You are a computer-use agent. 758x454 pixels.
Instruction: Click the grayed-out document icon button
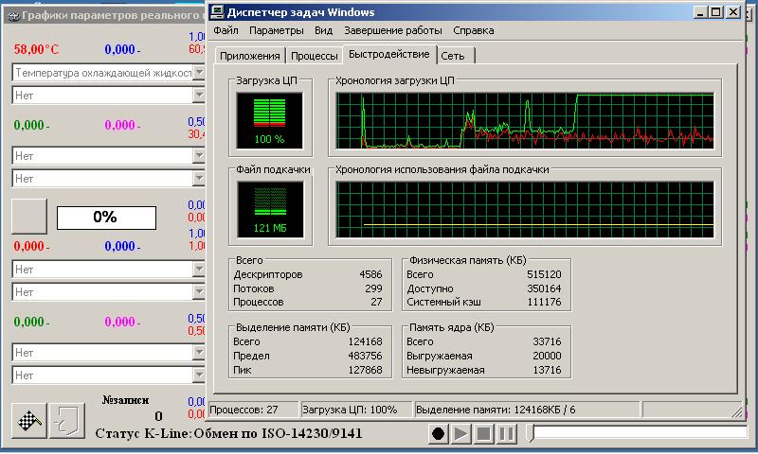coord(67,420)
